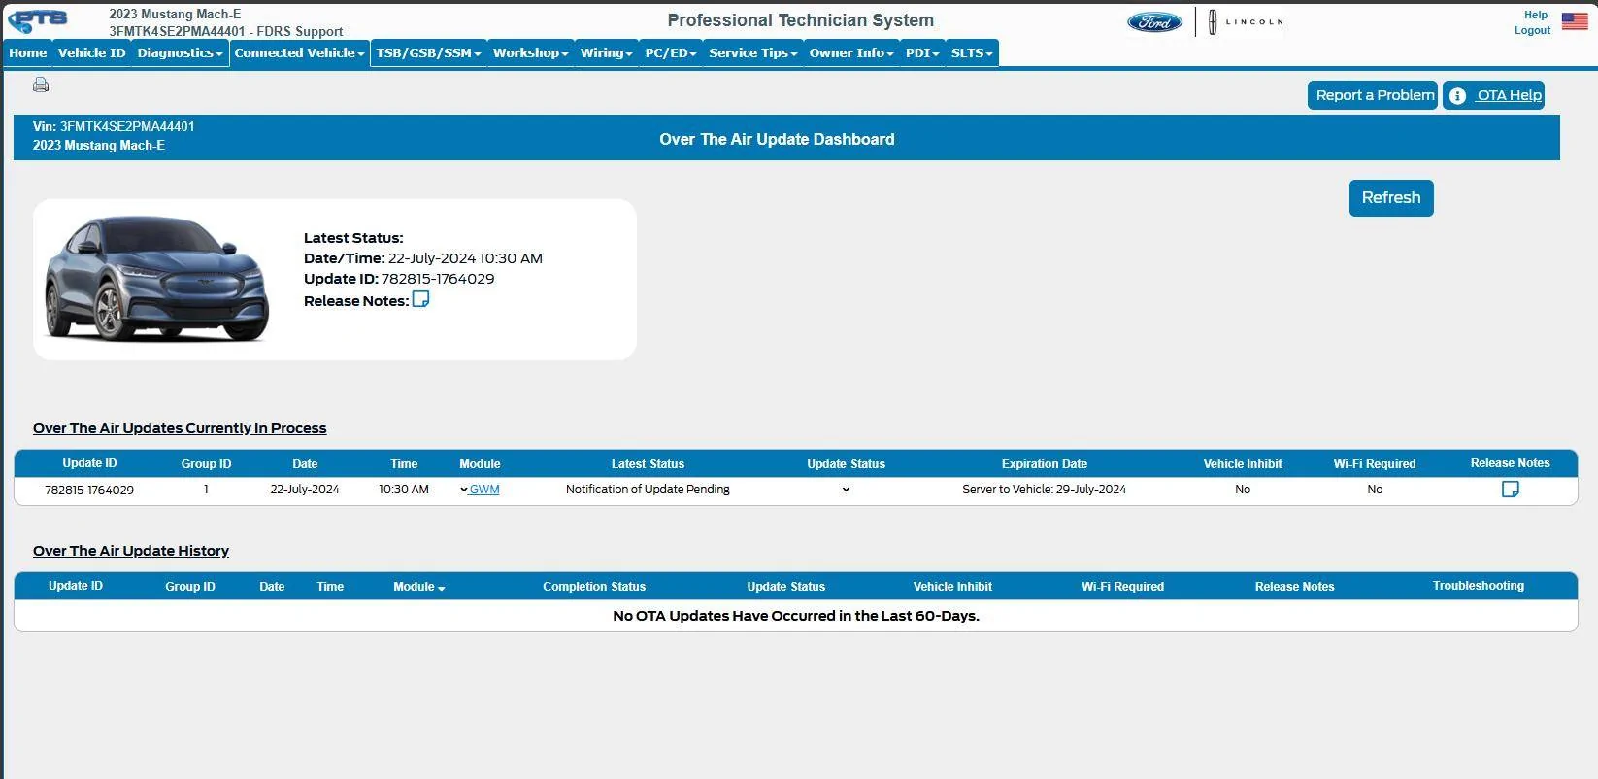Expand the Diagnostics menu
This screenshot has width=1598, height=779.
pyautogui.click(x=181, y=52)
